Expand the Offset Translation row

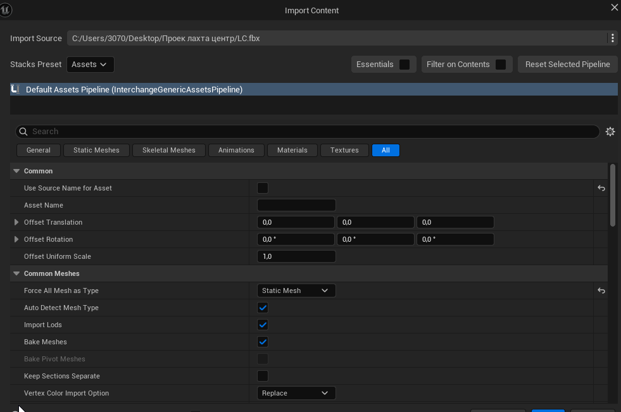click(16, 222)
